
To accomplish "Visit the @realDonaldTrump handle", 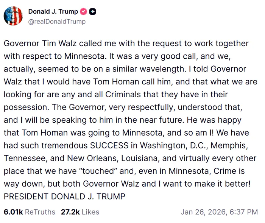I will point(57,21).
